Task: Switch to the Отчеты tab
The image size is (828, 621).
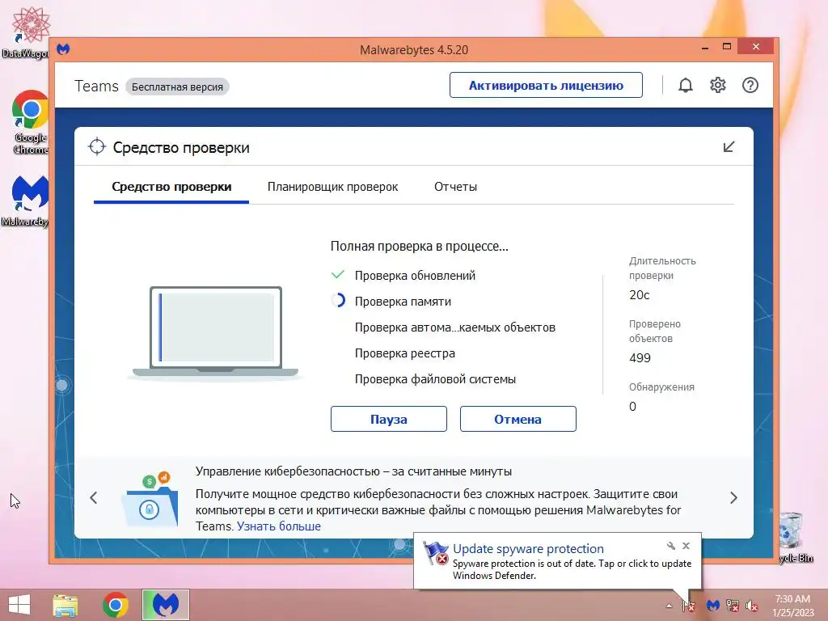Action: point(455,187)
